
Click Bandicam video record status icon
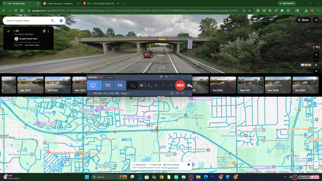[172, 93]
